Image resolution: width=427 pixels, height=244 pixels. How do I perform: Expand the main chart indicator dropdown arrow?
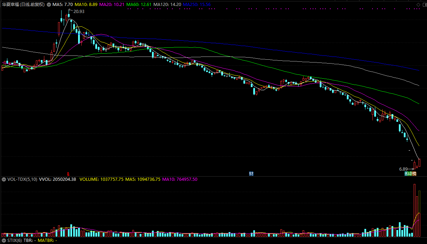coord(49,4)
